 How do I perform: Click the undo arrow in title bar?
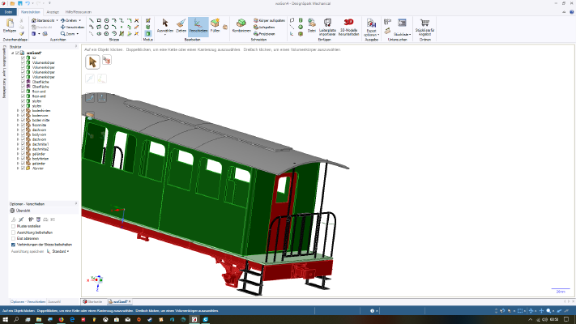click(28, 3)
